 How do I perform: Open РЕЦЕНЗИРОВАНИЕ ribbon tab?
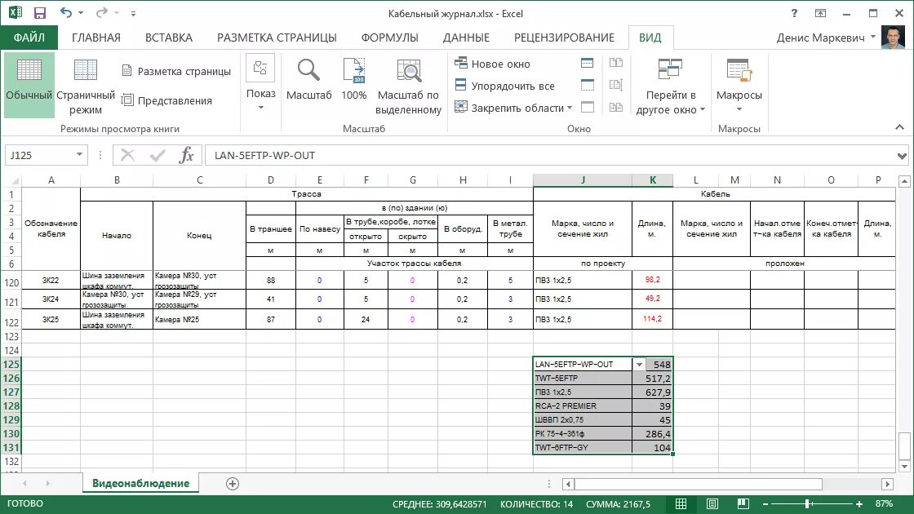[564, 38]
